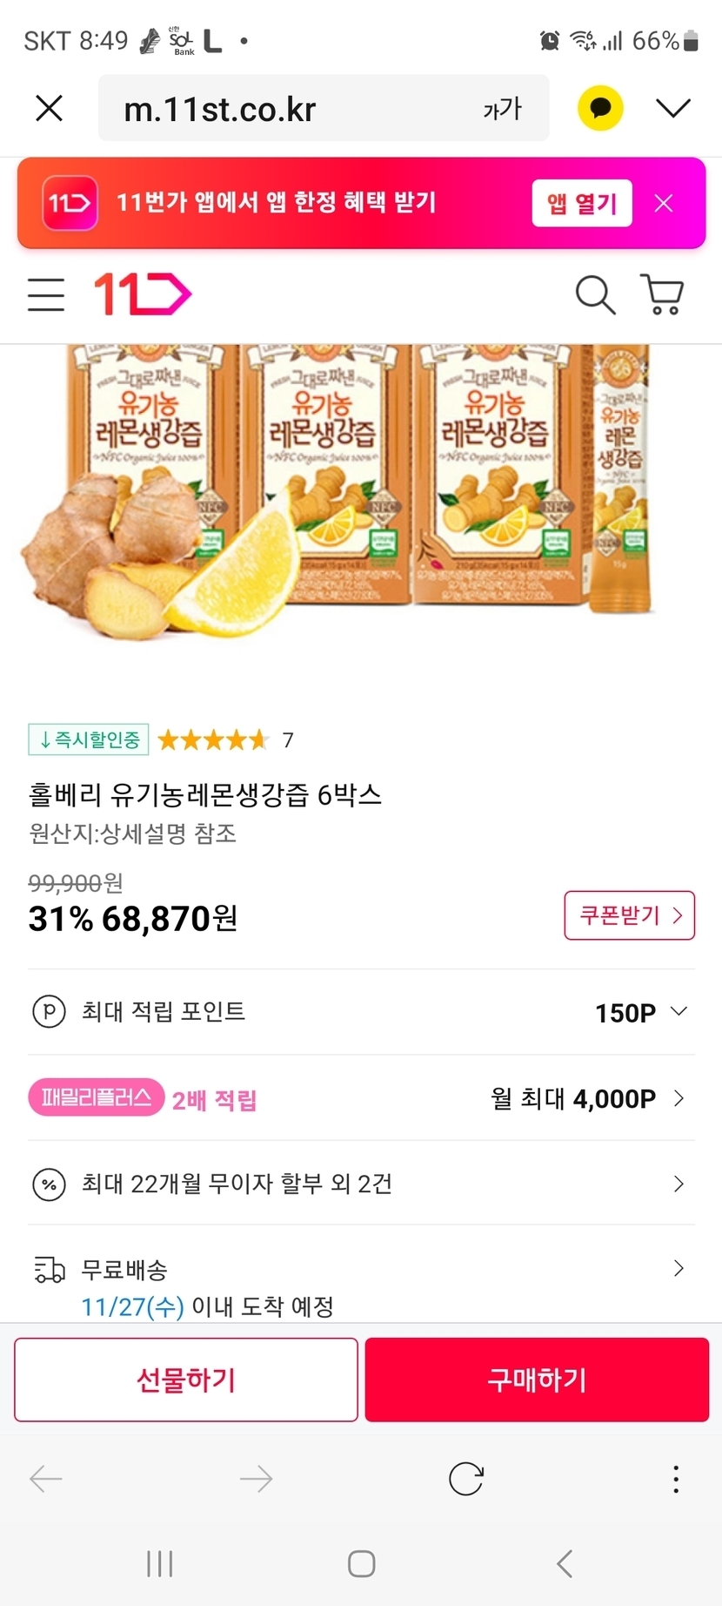The image size is (722, 1606).
Task: Tap the 11st logo
Action: 142,294
